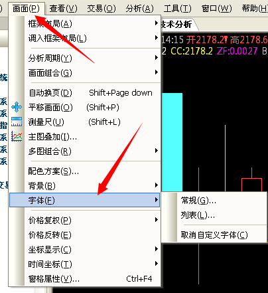Open the 画面(P) menu
This screenshot has height=293, width=268.
click(x=26, y=9)
